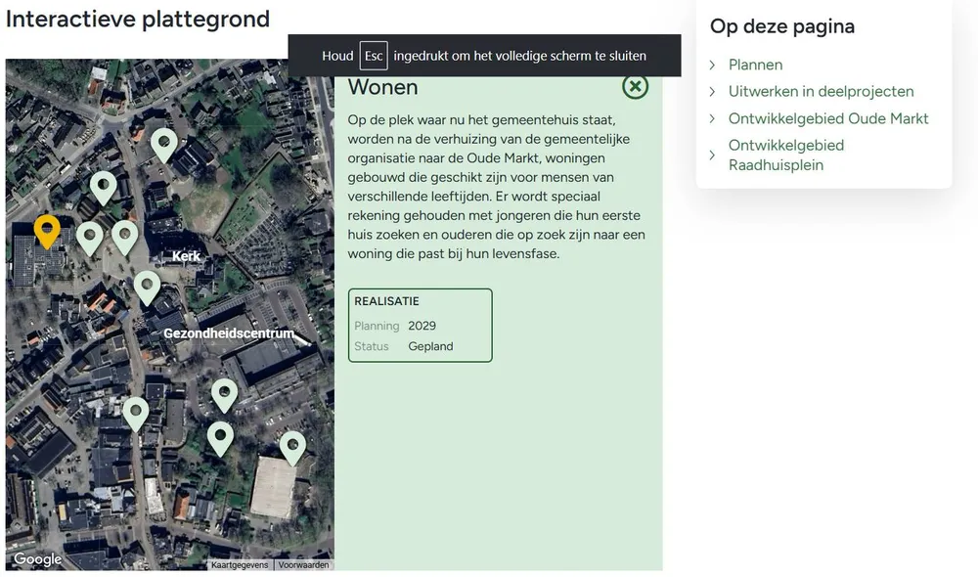978x577 pixels.
Task: Close the Wonen info panel
Action: [x=635, y=87]
